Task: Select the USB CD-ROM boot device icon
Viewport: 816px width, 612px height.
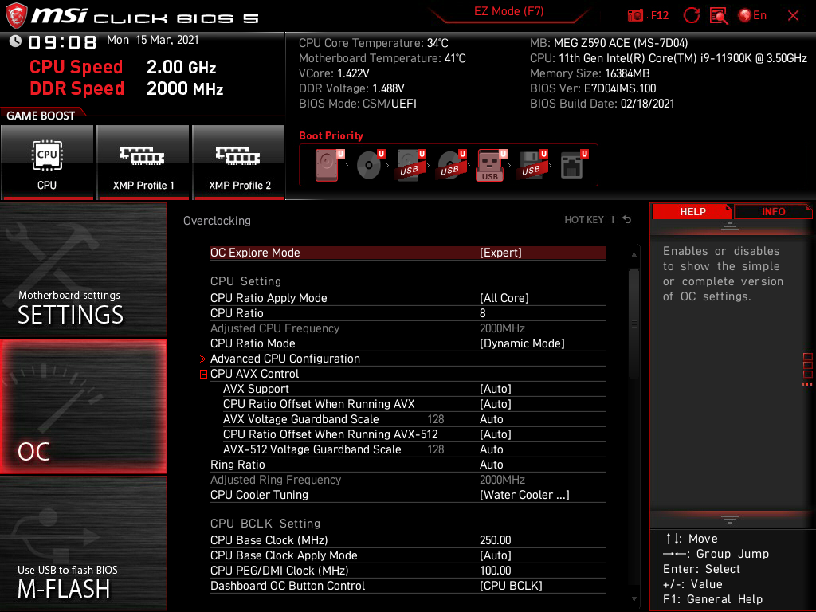Action: [x=451, y=165]
